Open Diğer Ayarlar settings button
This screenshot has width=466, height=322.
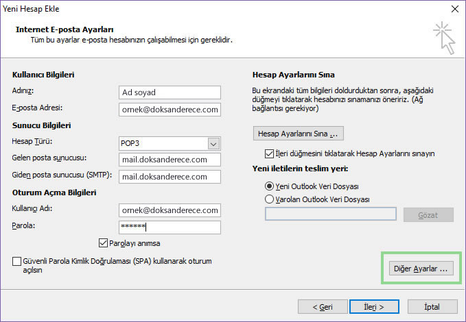point(421,269)
